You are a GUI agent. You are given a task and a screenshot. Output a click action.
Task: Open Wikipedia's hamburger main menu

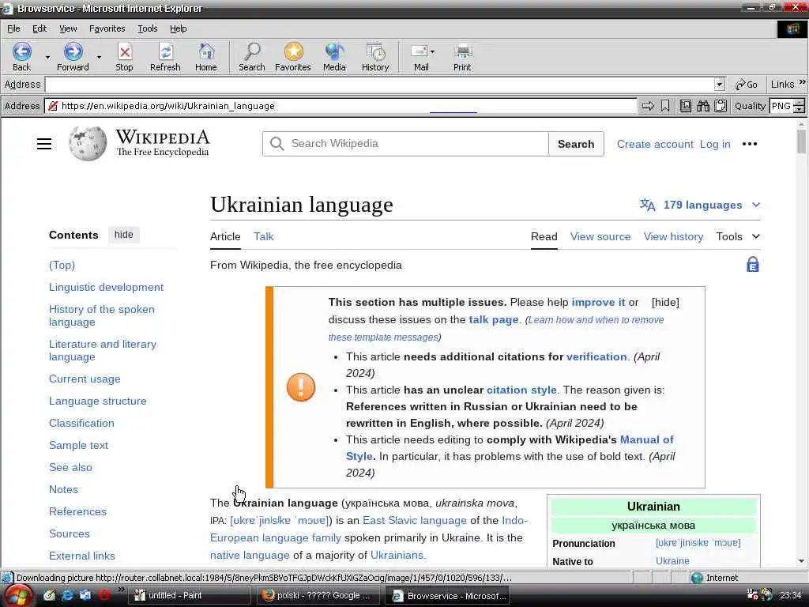point(44,144)
